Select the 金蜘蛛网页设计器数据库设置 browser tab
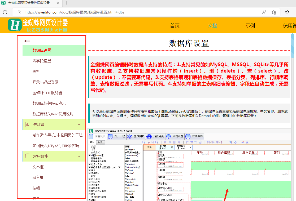Screen dimensions: 296x201 (x=31, y=3)
